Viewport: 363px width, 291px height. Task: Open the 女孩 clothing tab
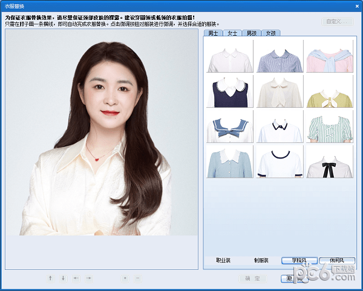pyautogui.click(x=270, y=33)
